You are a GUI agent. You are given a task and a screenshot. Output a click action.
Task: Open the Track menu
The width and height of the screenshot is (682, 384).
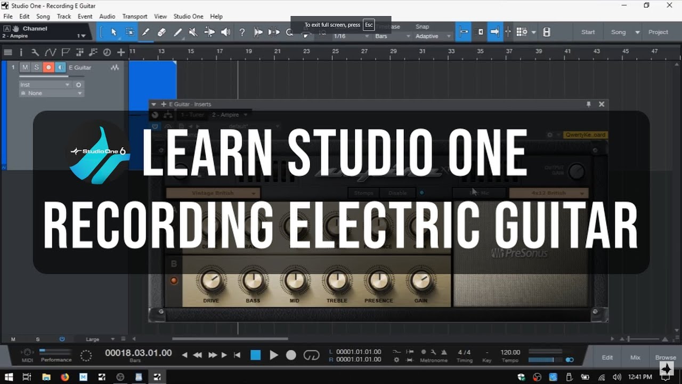64,17
